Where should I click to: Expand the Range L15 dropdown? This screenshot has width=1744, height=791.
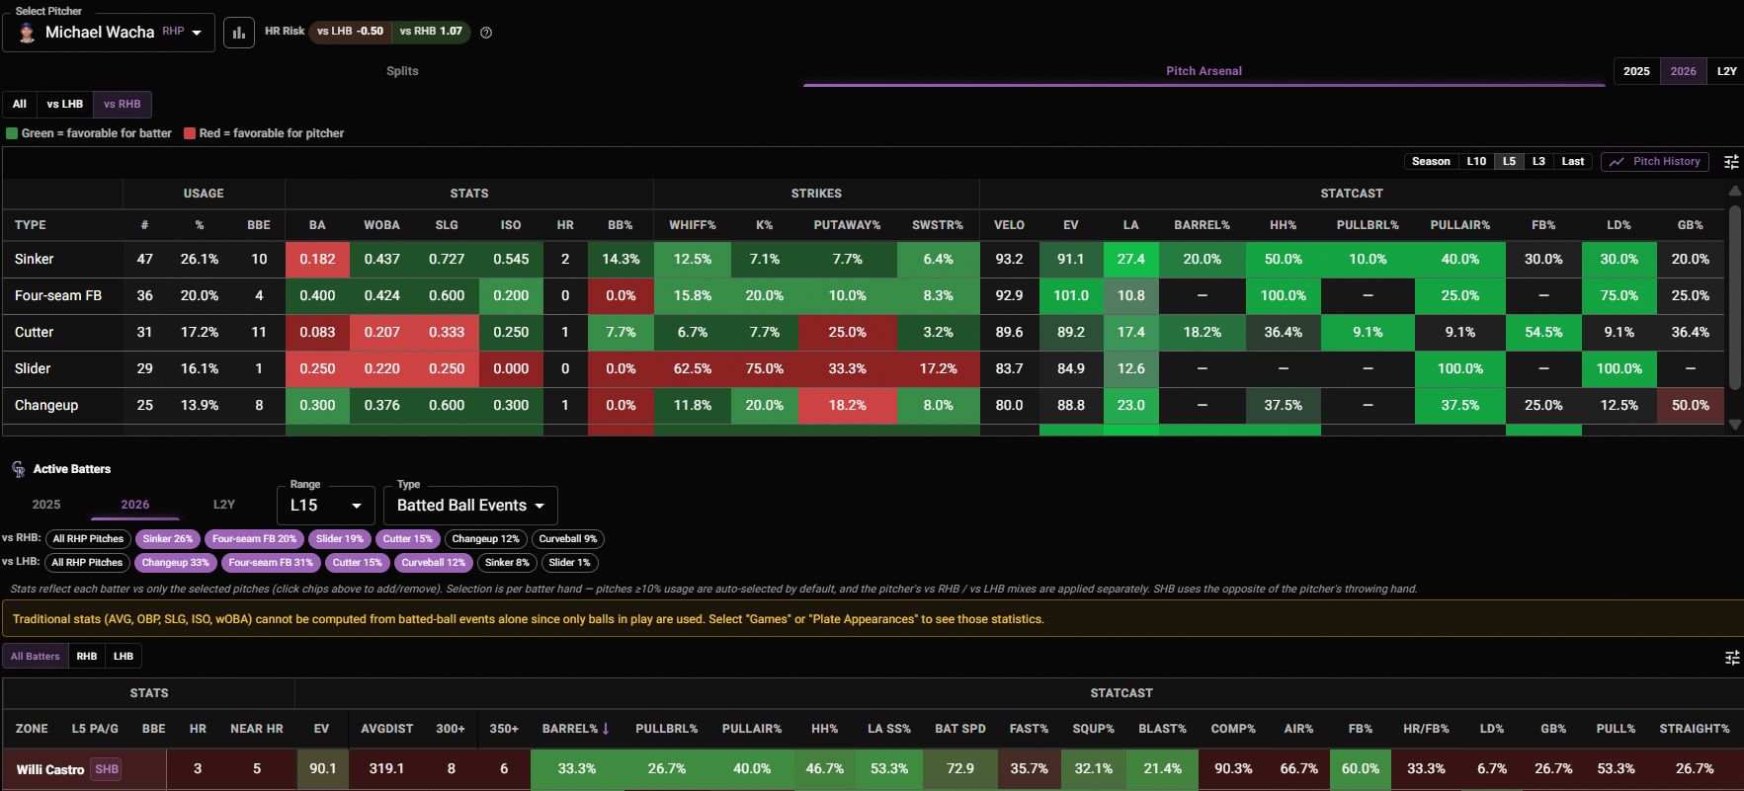[326, 506]
